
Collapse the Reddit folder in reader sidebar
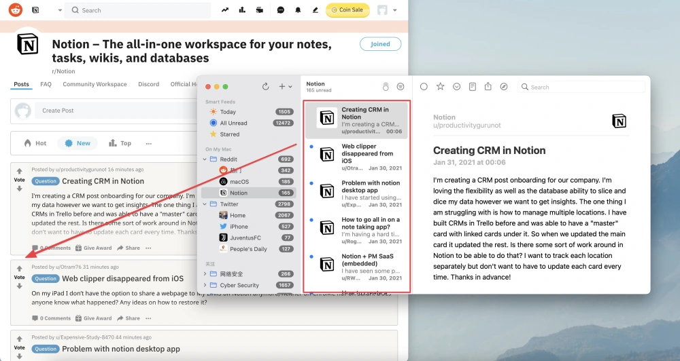point(205,159)
